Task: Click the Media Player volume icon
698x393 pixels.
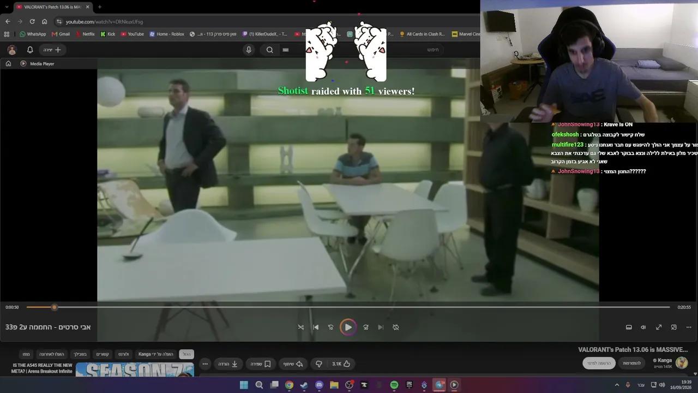Action: [643, 327]
